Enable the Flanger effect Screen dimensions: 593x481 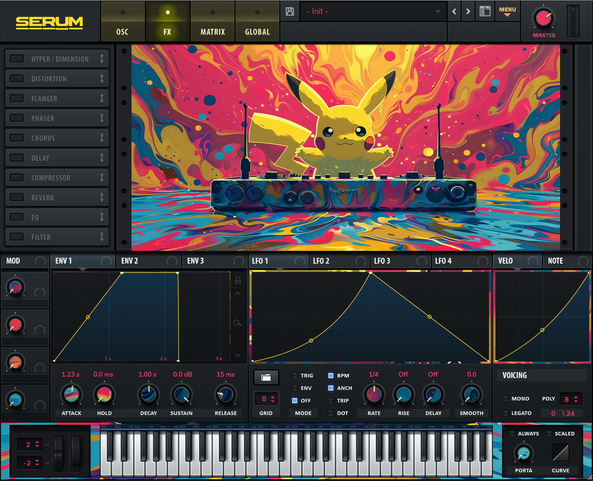[16, 98]
